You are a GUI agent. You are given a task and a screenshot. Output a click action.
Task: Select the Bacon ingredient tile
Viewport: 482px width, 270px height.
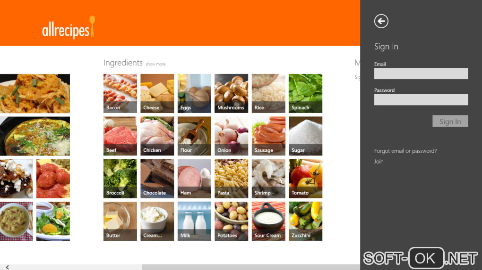point(120,93)
